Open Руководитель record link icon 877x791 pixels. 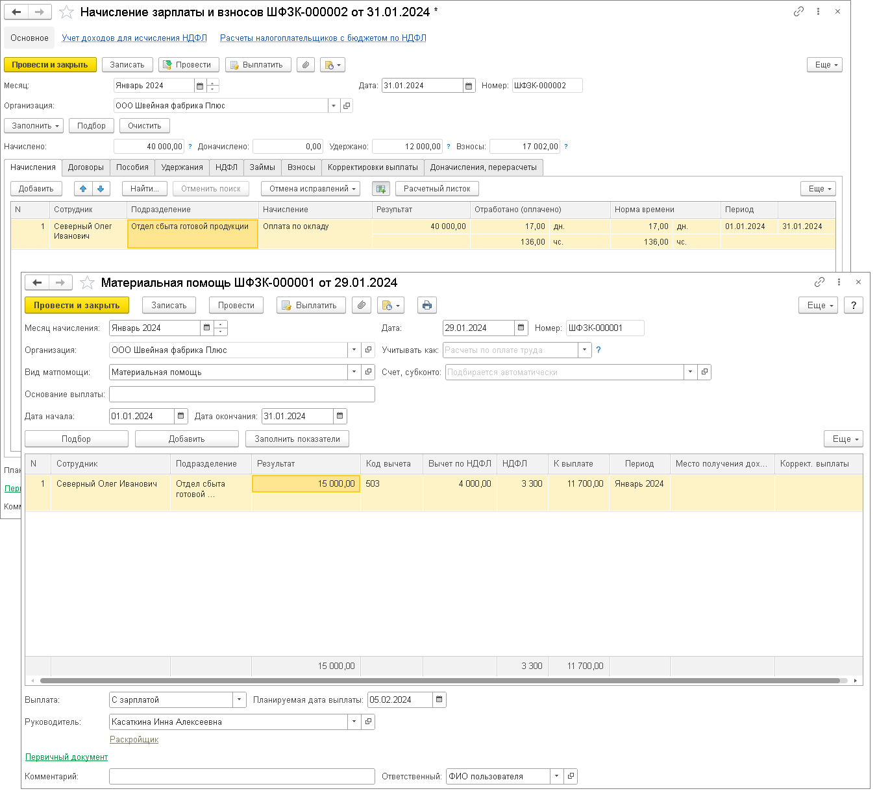click(x=369, y=722)
